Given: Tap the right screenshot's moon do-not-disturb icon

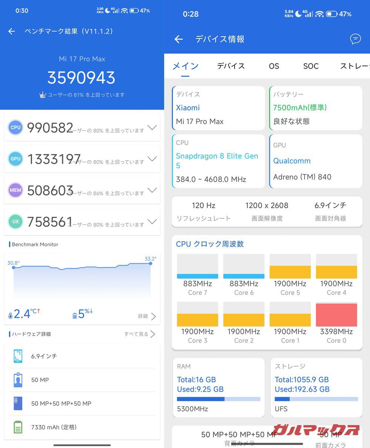Looking at the screenshot, I should point(298,14).
